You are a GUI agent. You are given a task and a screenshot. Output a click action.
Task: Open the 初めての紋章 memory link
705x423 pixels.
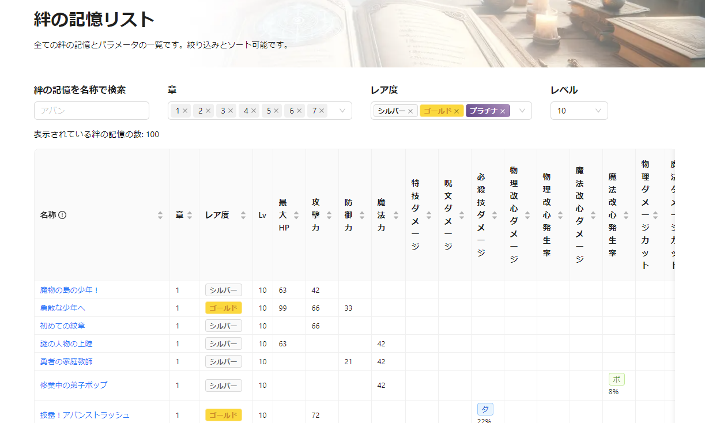63,326
